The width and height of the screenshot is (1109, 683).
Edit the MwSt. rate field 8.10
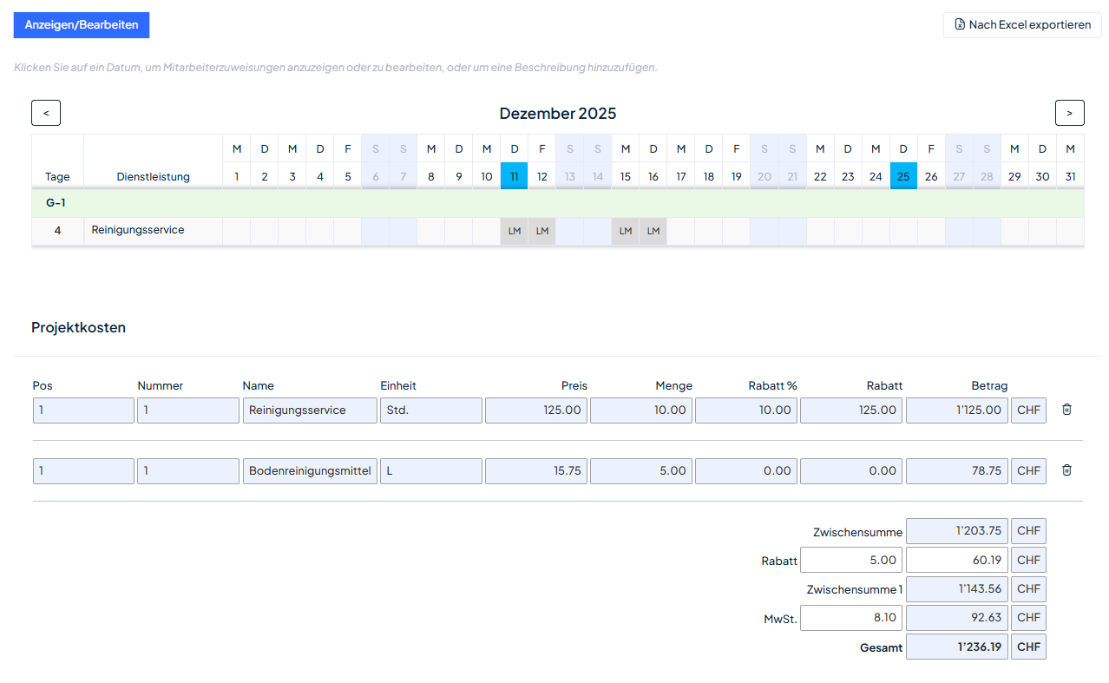[x=850, y=618]
